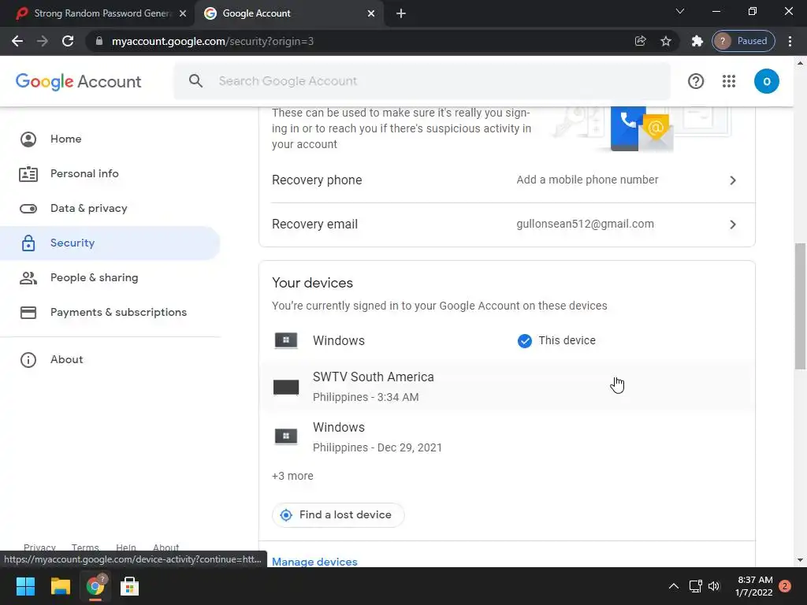Click the Data & privacy toggle icon
The height and width of the screenshot is (605, 807).
(28, 208)
